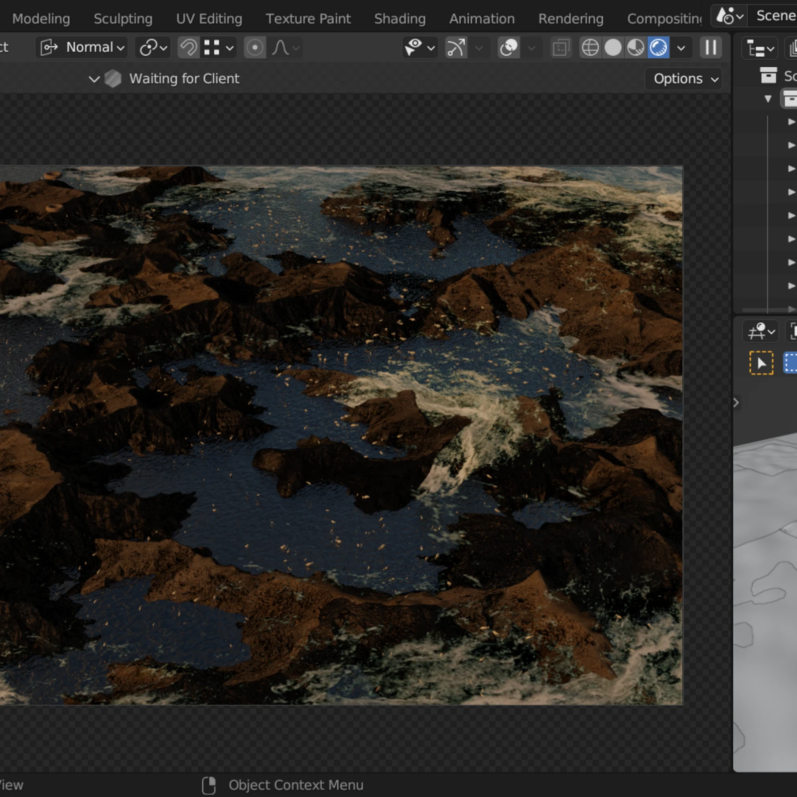Viewport: 797px width, 797px height.
Task: Open the object visibility filter dropdown
Action: [420, 48]
